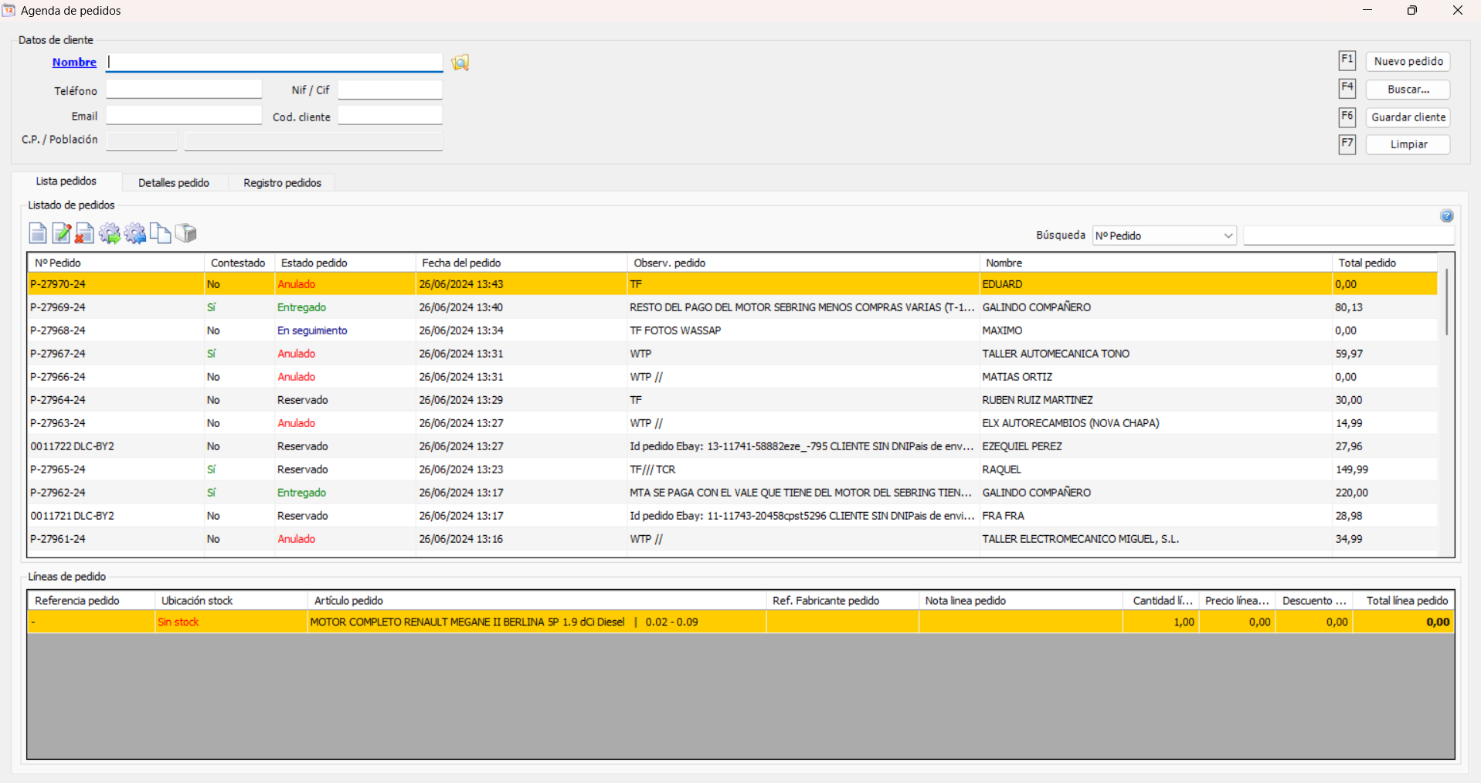Click the order list vertical scrollbar thumb
Screen dimensions: 1481x783
1445,303
